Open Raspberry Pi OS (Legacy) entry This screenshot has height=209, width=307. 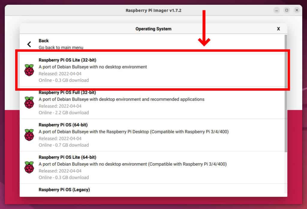pyautogui.click(x=152, y=190)
